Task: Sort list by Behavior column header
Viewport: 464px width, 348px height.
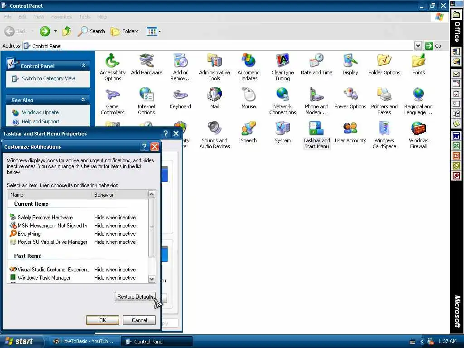Action: pos(120,195)
